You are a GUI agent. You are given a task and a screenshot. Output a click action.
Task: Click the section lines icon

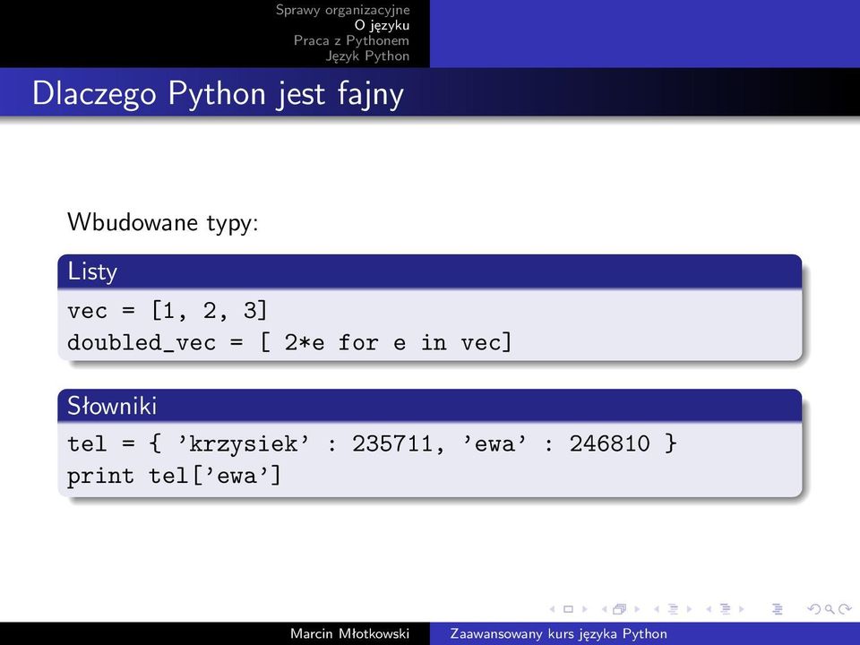tap(725, 609)
